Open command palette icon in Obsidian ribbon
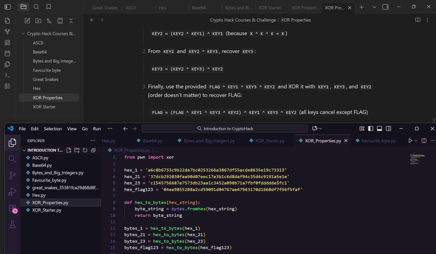The width and height of the screenshot is (436, 254). [7, 75]
